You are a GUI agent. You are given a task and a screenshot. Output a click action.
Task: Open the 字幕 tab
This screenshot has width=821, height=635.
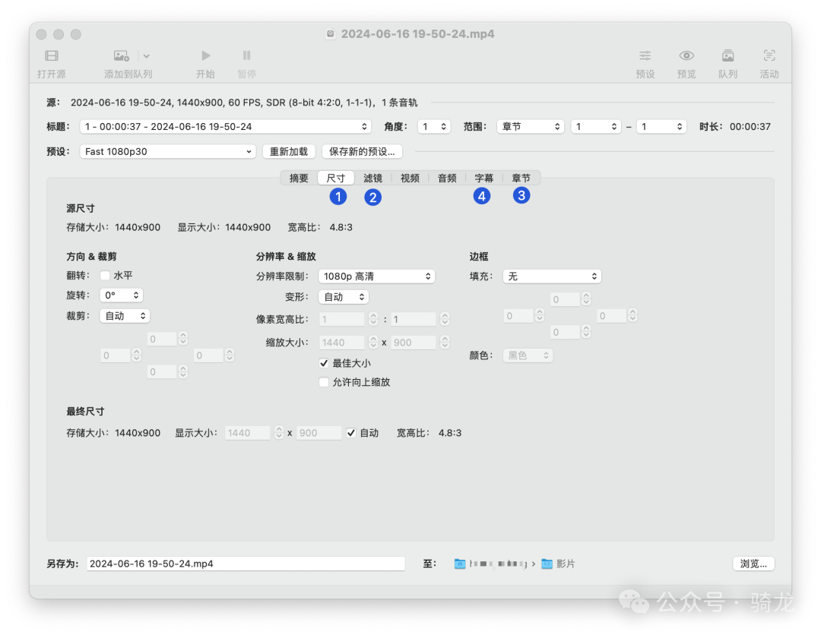point(483,178)
